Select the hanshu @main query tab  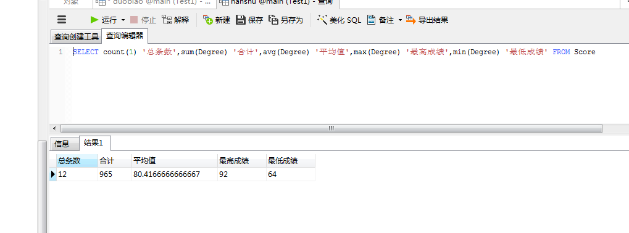tap(278, 2)
